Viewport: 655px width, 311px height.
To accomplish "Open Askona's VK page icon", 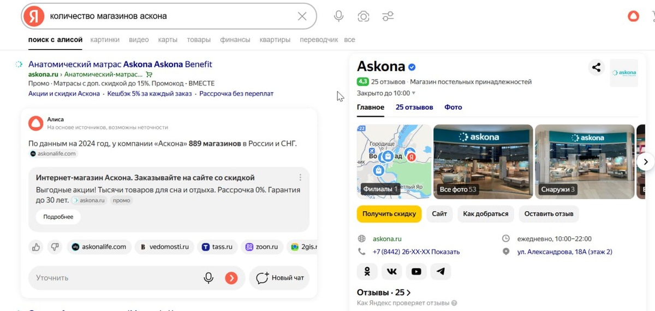I will (x=392, y=271).
